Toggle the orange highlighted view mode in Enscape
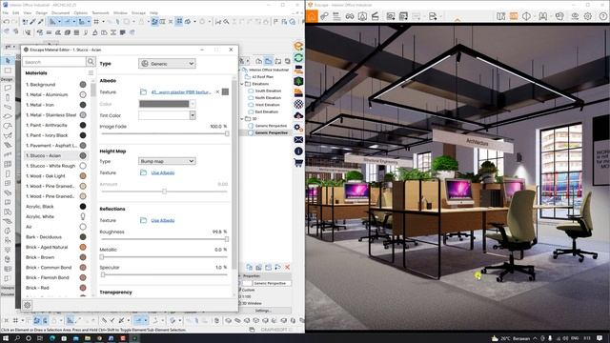Viewport: 610px width, 343px height. click(514, 16)
